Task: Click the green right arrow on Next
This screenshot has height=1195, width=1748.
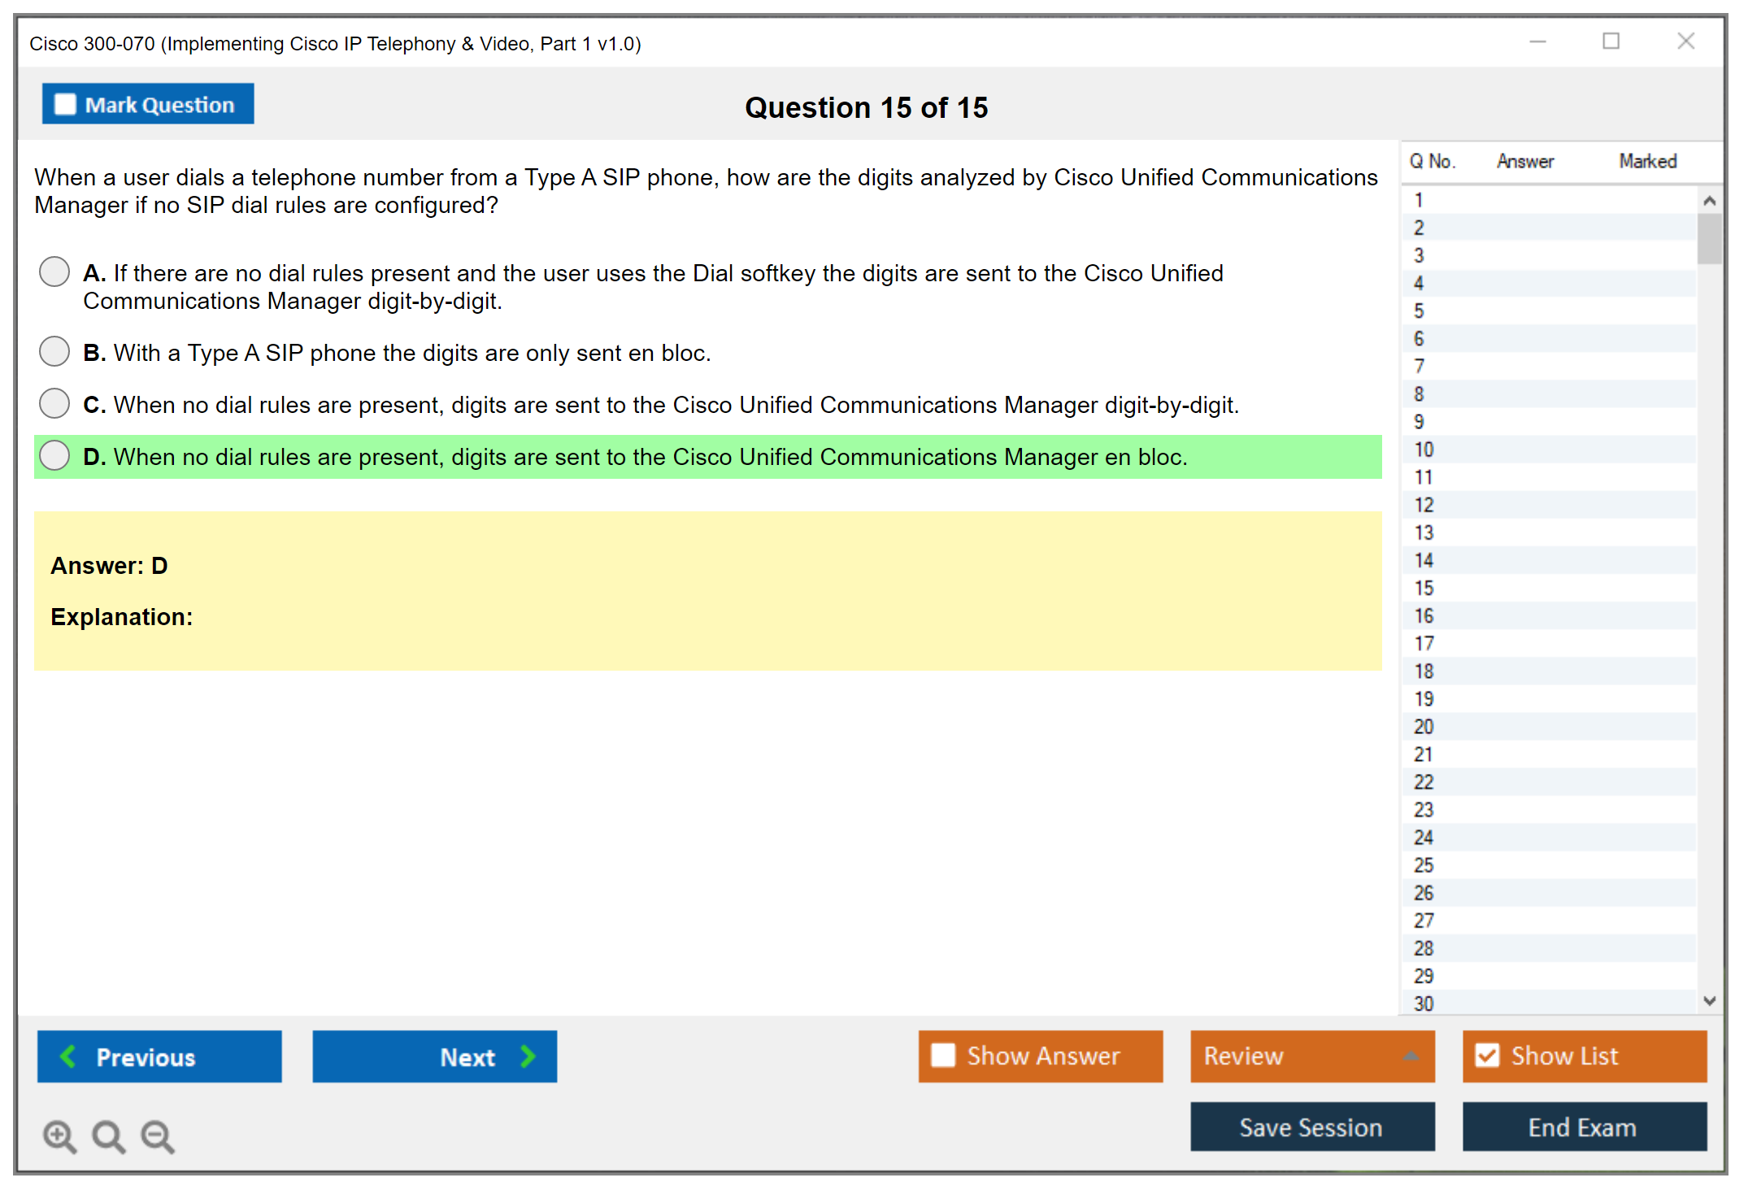Action: 528,1056
